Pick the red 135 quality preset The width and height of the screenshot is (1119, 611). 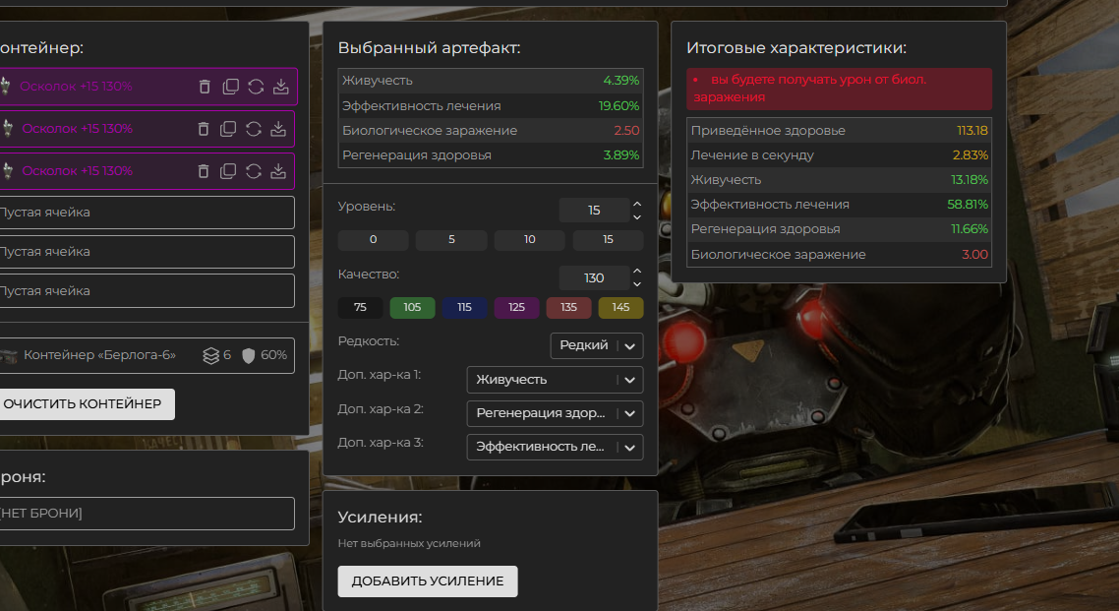tap(568, 308)
